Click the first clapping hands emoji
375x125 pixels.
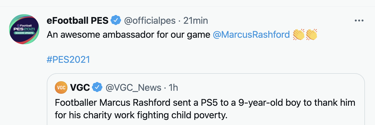tap(299, 35)
